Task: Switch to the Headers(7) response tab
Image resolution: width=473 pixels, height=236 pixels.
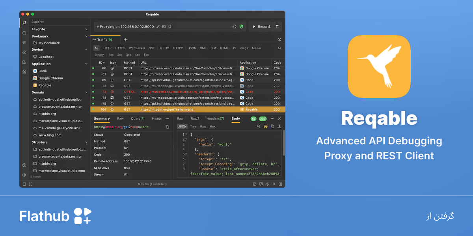Action: 215,118
